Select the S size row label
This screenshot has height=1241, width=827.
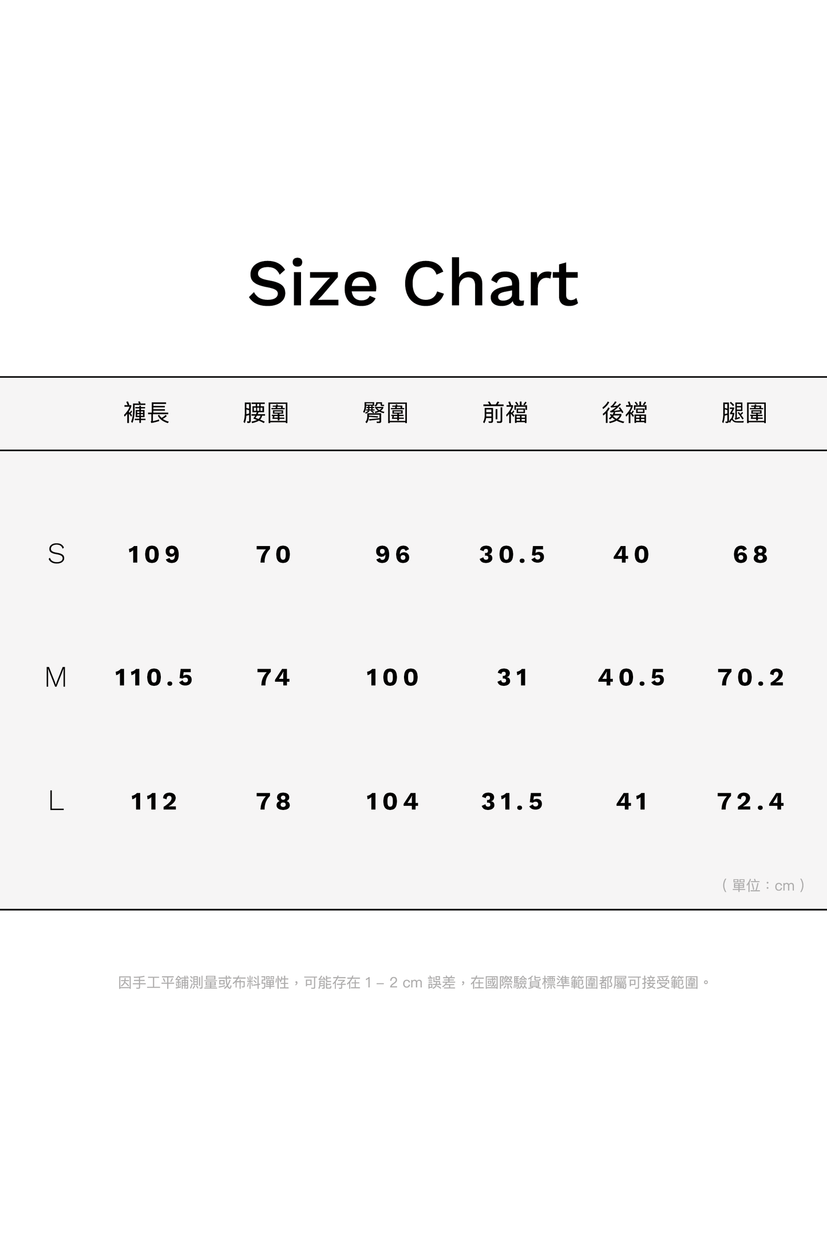click(x=56, y=554)
